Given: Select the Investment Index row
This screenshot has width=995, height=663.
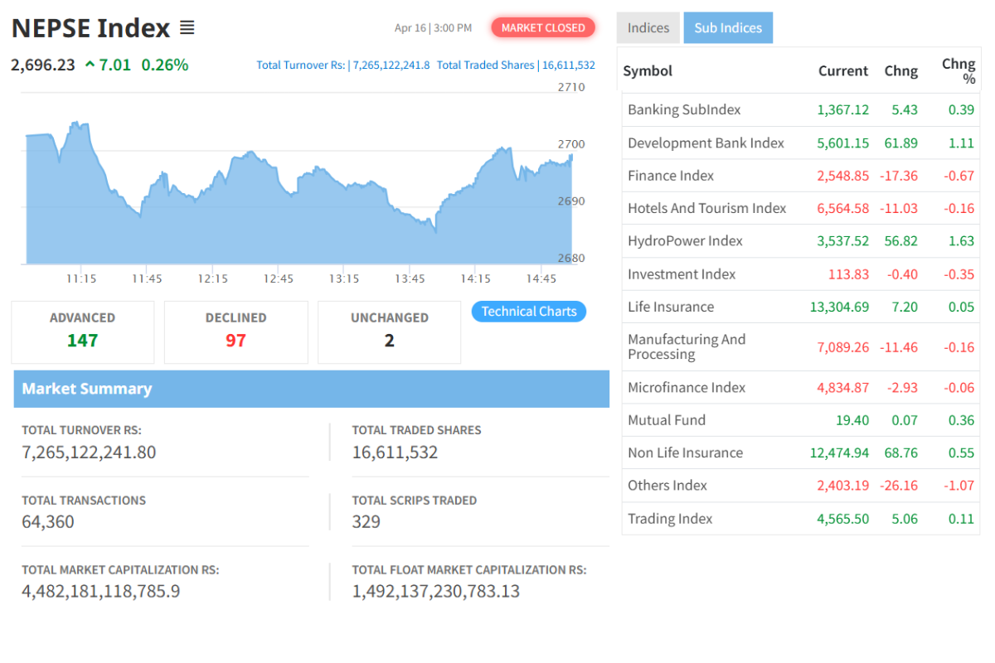Looking at the screenshot, I should (801, 274).
